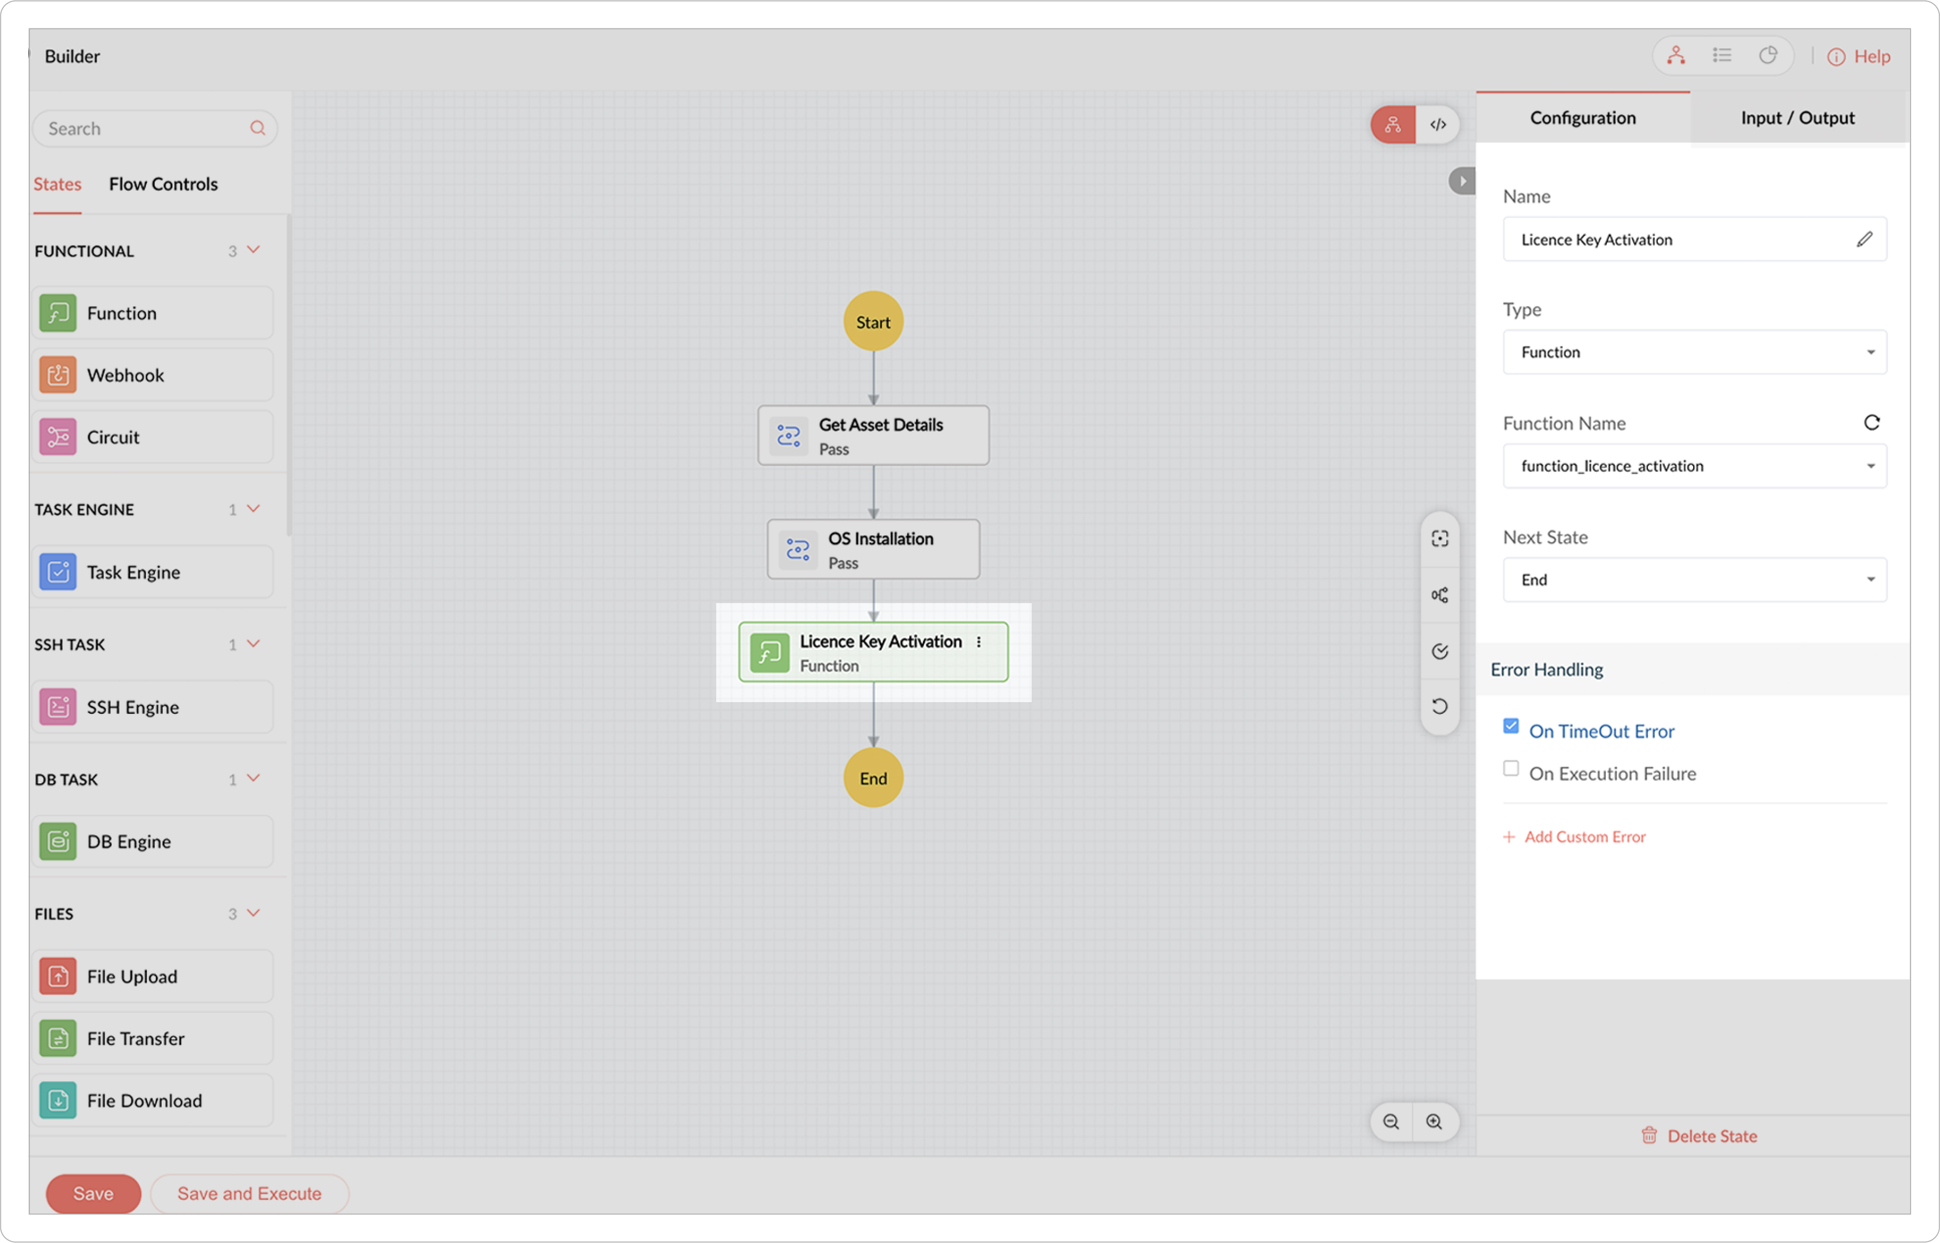Click the zoom in magnifier icon
Screen dimensions: 1940x1243
[x=1434, y=1122]
